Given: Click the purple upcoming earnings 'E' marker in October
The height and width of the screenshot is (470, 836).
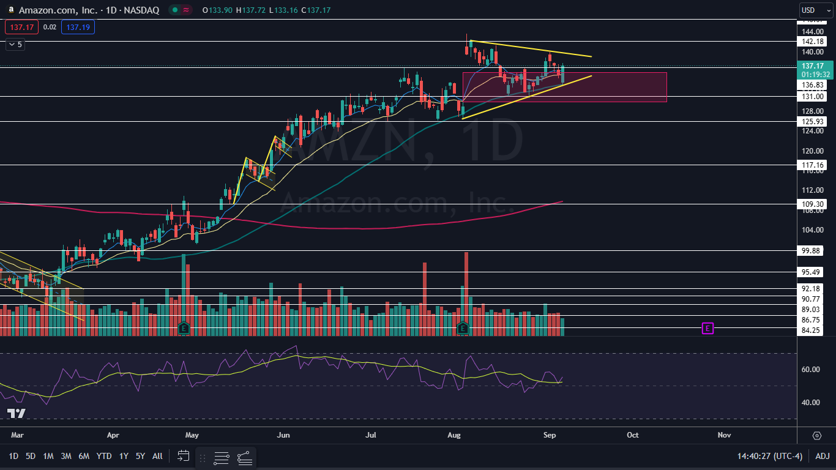Looking at the screenshot, I should 707,329.
